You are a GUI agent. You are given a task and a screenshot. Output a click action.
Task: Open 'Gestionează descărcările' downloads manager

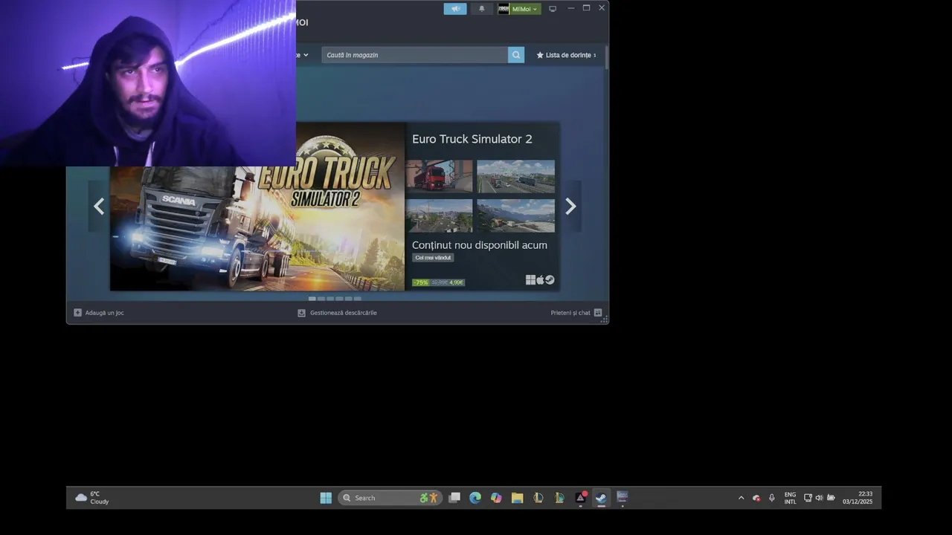pos(337,313)
